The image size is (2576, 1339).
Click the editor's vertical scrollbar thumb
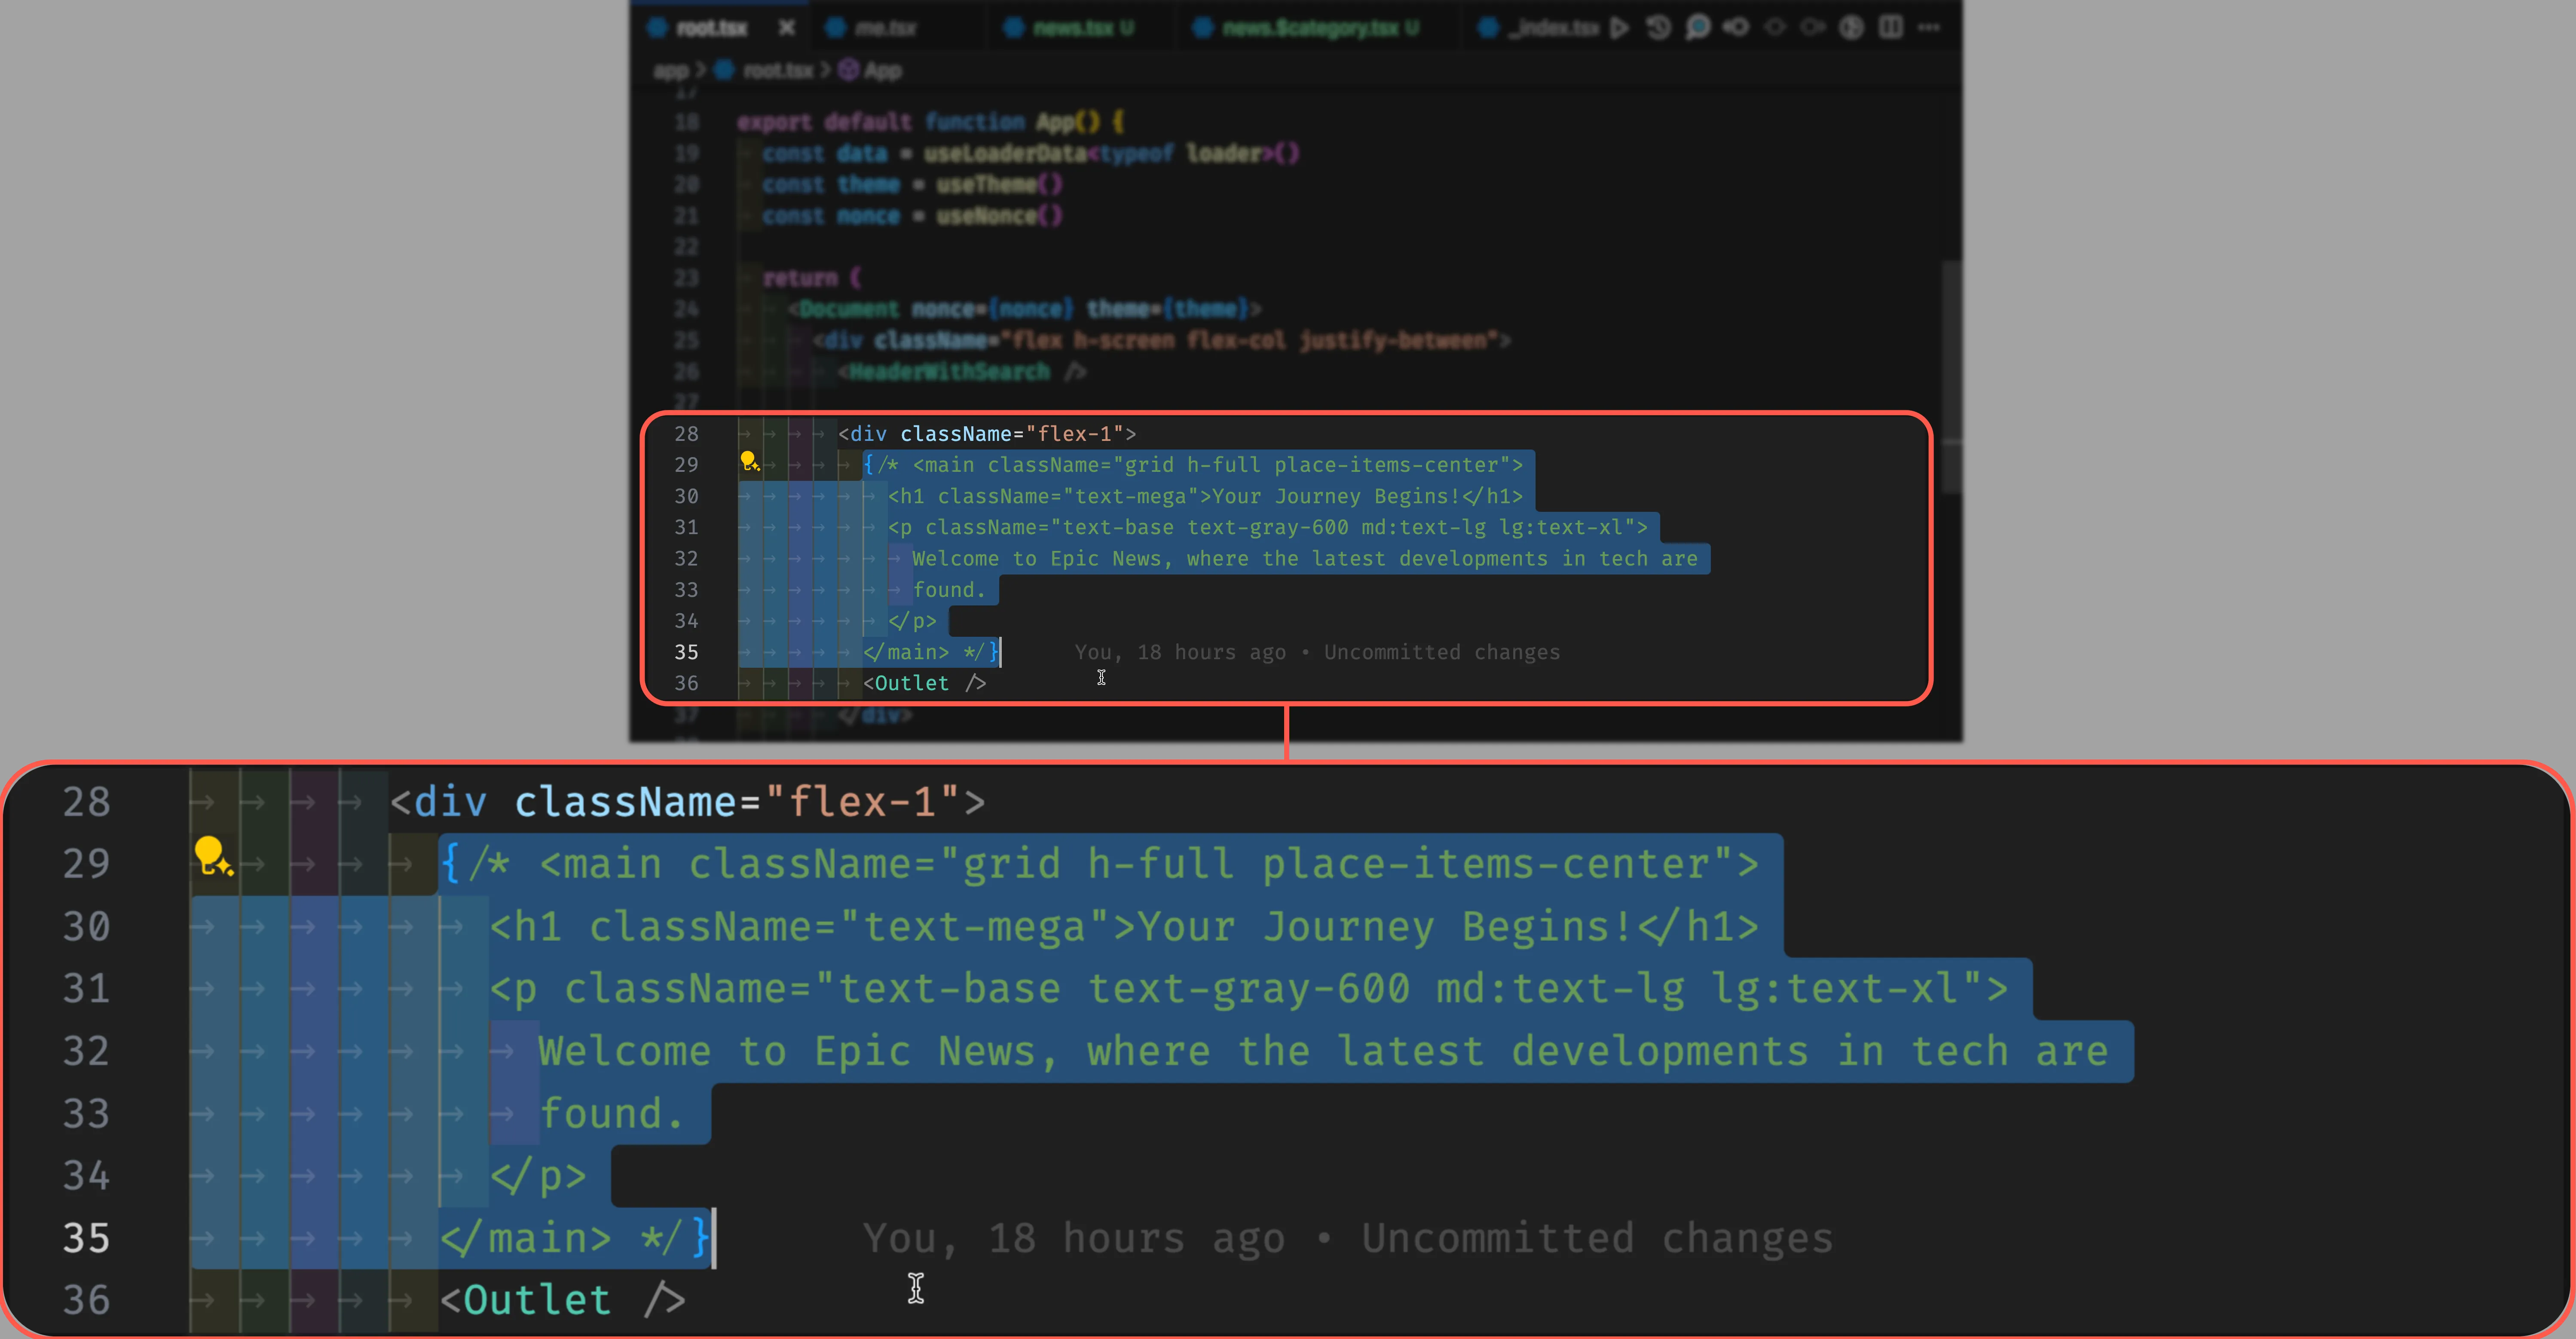1951,377
